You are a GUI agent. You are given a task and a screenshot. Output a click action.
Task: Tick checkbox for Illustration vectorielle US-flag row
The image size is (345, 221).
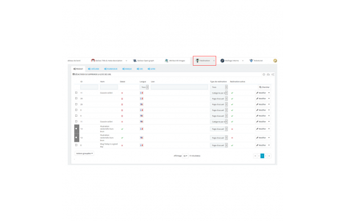(76, 137)
